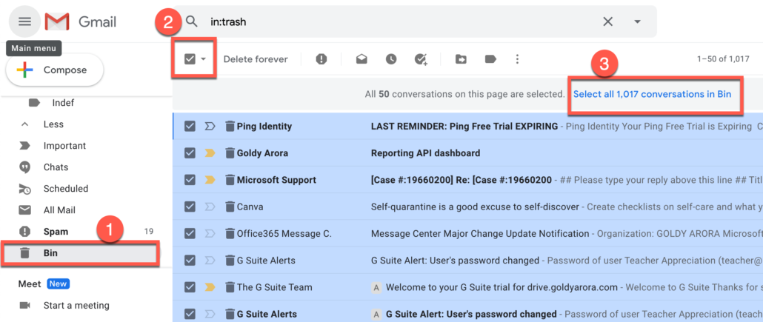This screenshot has height=322, width=763.
Task: Open the More options three-dot menu
Action: pos(517,59)
